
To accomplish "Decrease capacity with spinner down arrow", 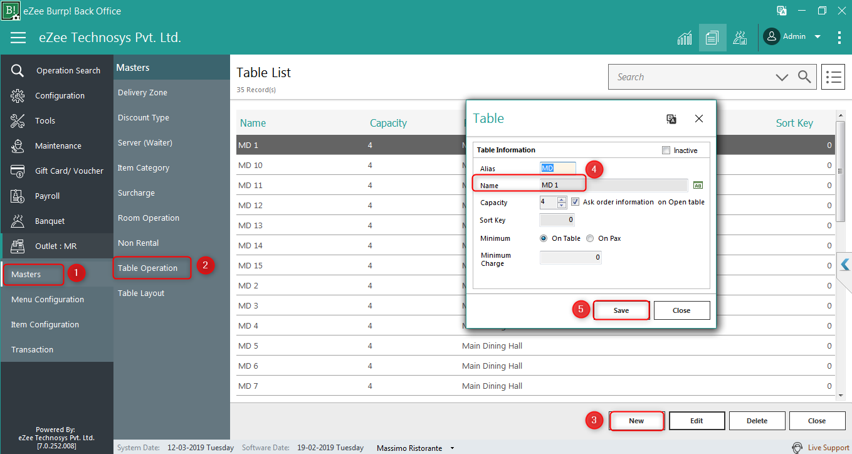I will [x=562, y=205].
